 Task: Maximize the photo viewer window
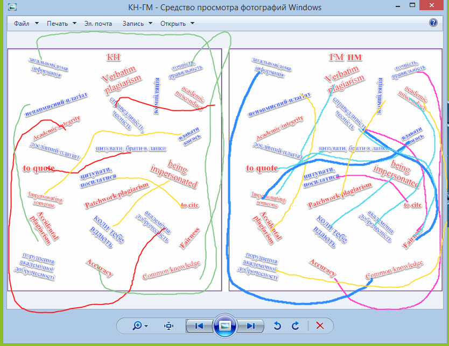click(412, 5)
